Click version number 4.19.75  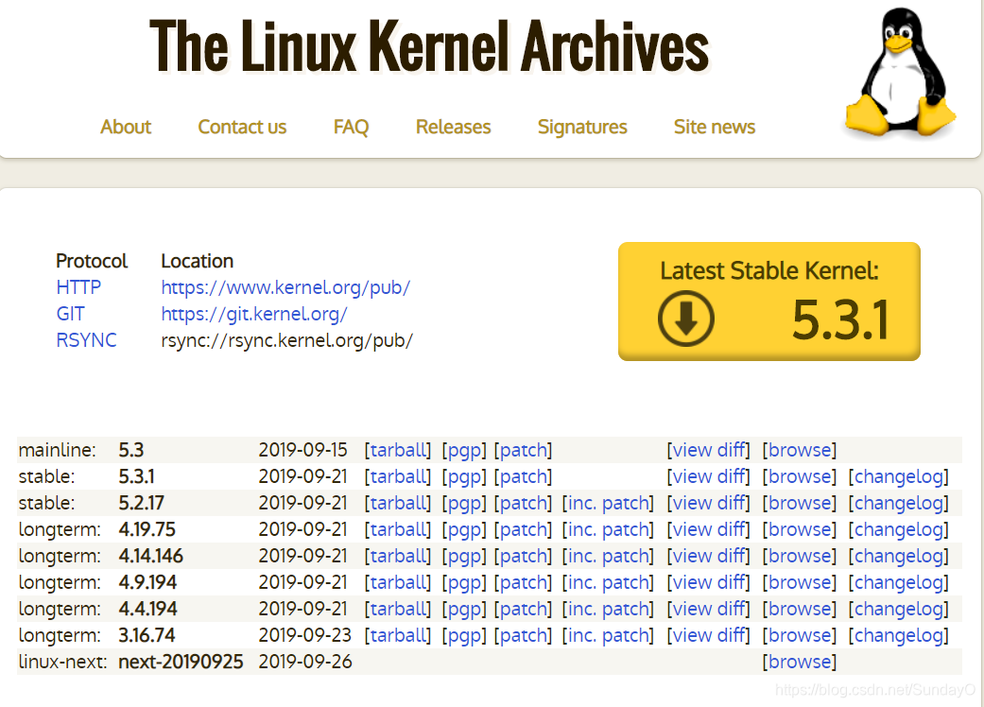click(x=147, y=529)
